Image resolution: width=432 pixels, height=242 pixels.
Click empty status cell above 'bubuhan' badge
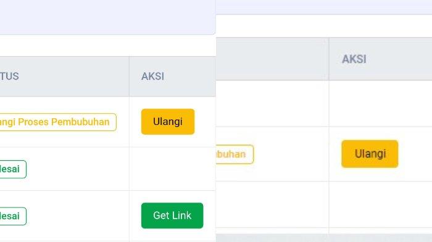pos(272,103)
